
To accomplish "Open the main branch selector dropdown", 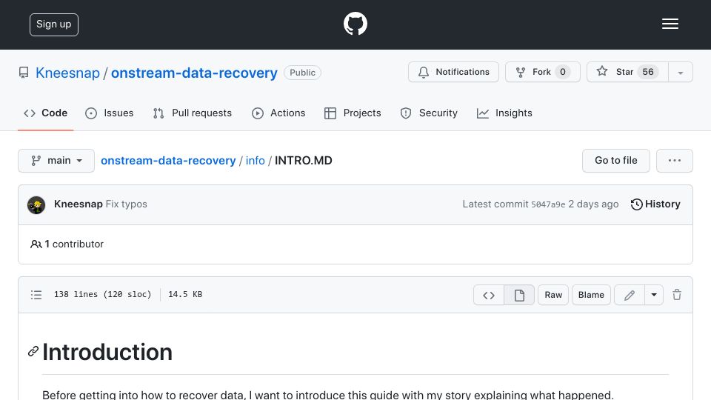I will (56, 161).
